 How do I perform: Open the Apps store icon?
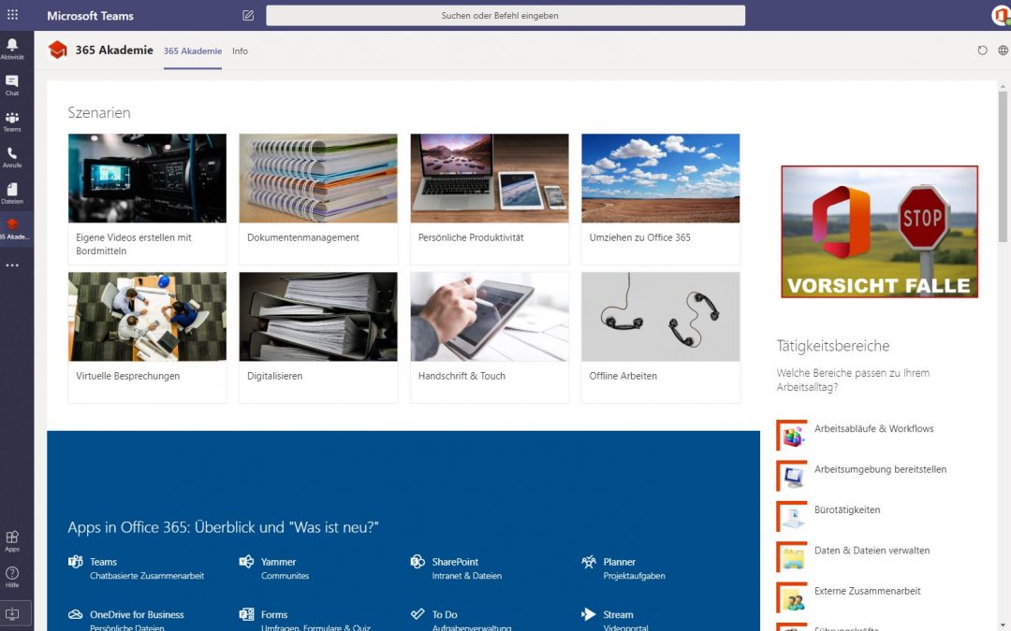[12, 540]
